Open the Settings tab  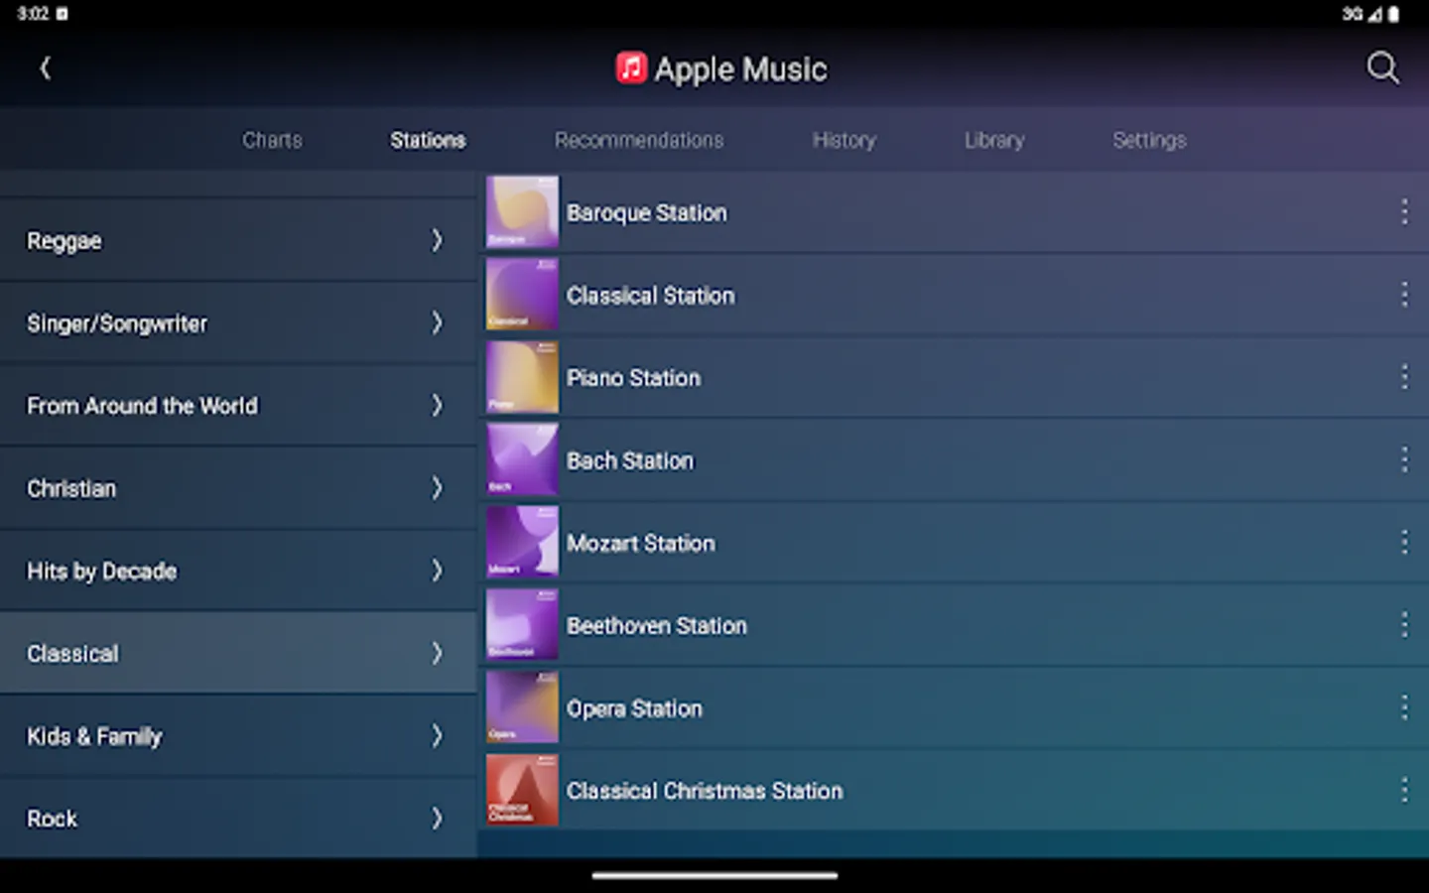coord(1148,140)
